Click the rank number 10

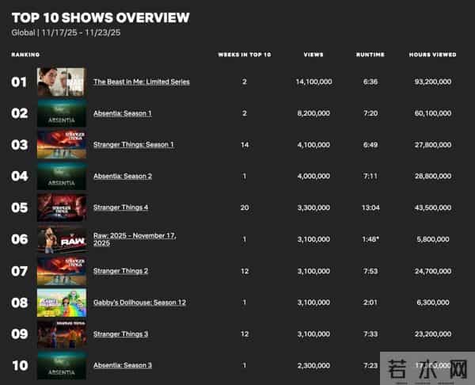click(x=20, y=365)
